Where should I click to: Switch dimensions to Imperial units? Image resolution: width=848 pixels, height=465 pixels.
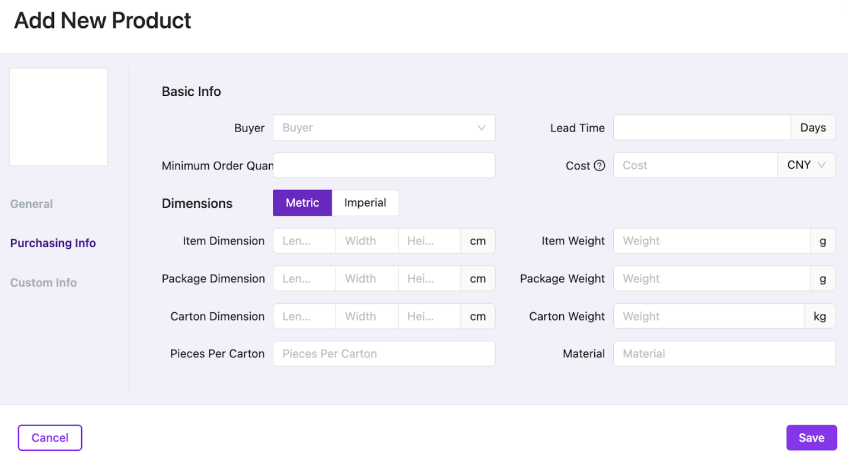pos(365,203)
